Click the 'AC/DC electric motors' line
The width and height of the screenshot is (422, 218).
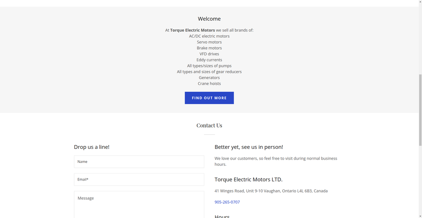coord(209,36)
